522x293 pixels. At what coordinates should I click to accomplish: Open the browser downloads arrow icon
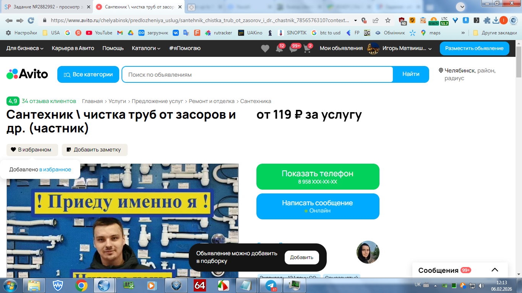coord(496,21)
